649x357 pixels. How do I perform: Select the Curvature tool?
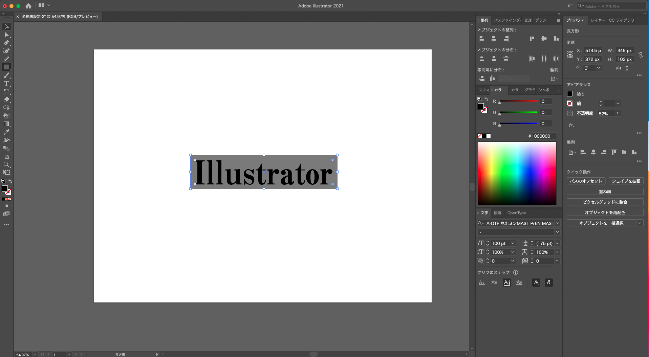6,51
